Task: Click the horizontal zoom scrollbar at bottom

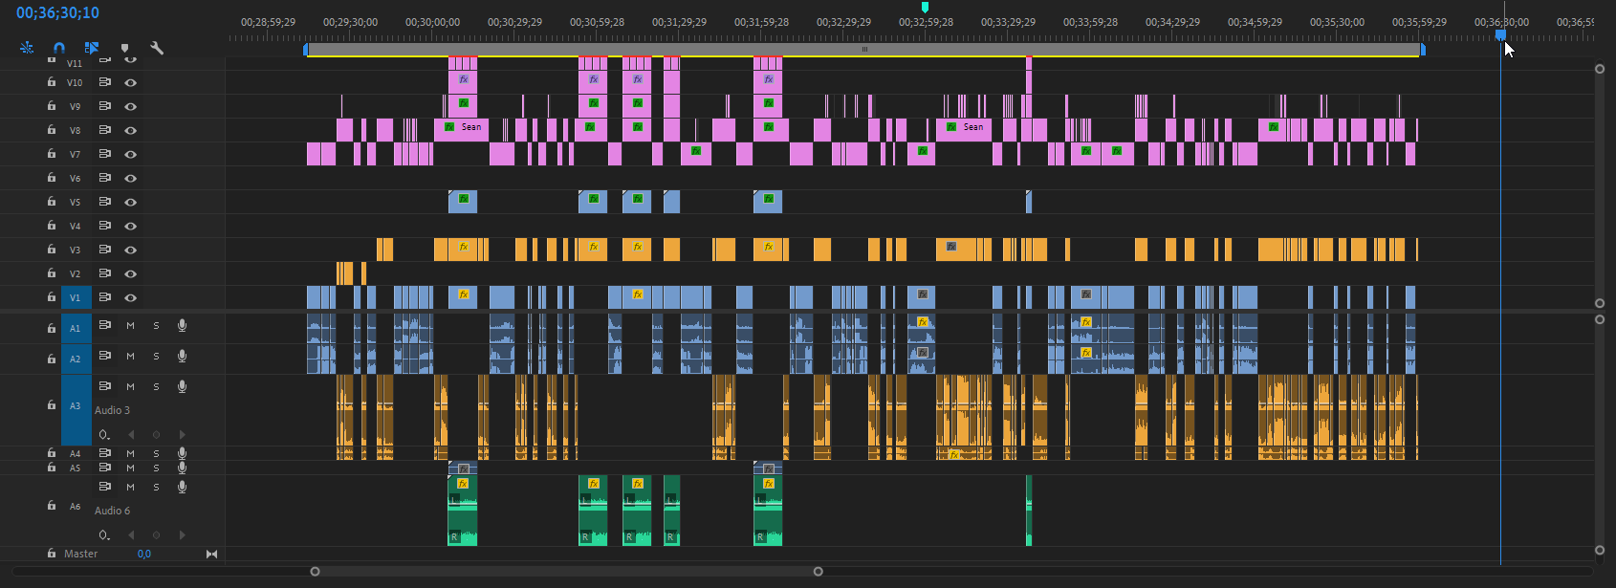Action: click(566, 572)
